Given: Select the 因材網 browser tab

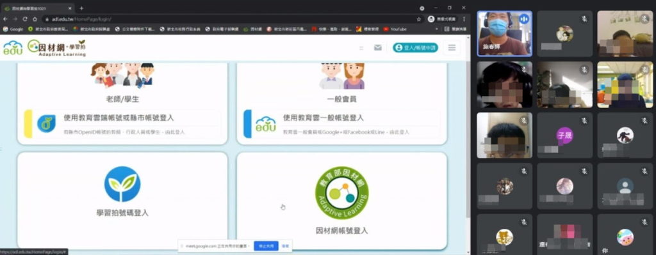Looking at the screenshot, I should (x=38, y=8).
